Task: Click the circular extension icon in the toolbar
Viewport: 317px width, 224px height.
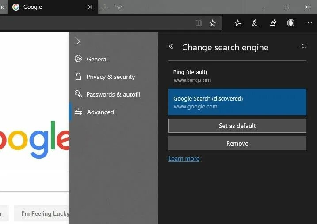Action: 291,23
